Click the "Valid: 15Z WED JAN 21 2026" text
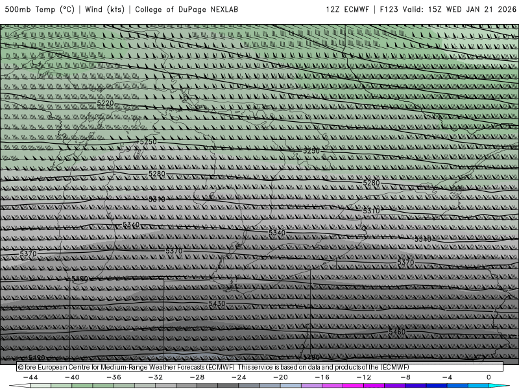 tap(459, 9)
